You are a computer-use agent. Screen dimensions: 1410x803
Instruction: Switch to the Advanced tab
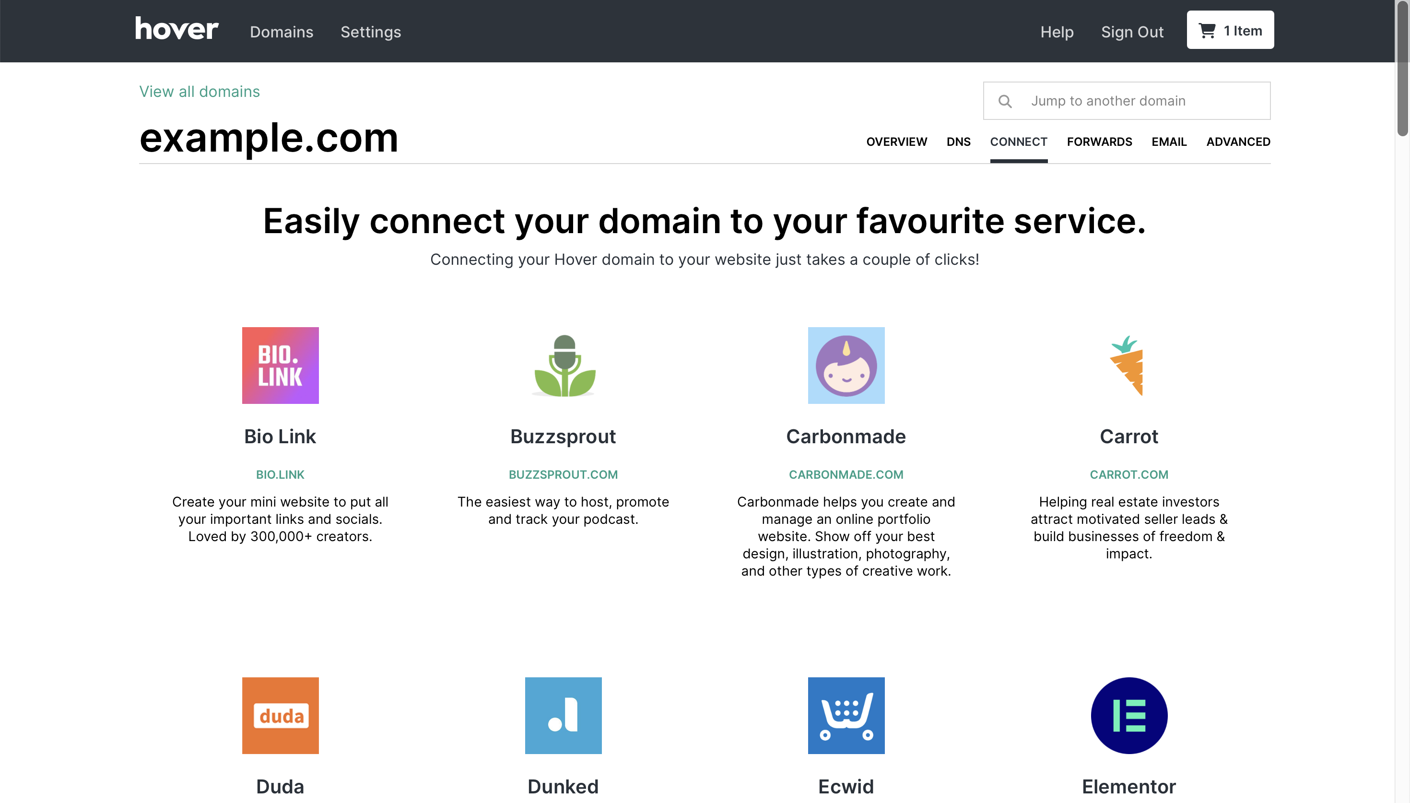point(1238,142)
